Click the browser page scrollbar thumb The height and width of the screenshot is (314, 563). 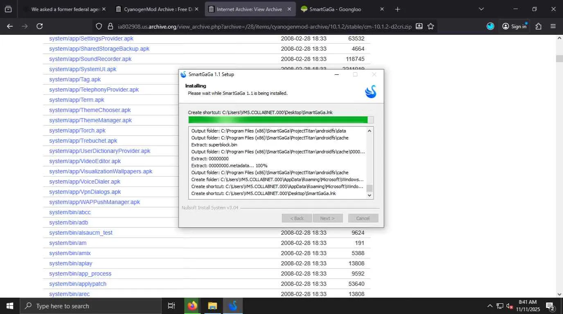pos(559,58)
